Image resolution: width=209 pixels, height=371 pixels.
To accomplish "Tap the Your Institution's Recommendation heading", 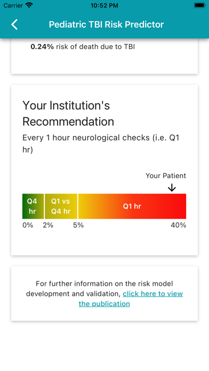I will 68,114.
